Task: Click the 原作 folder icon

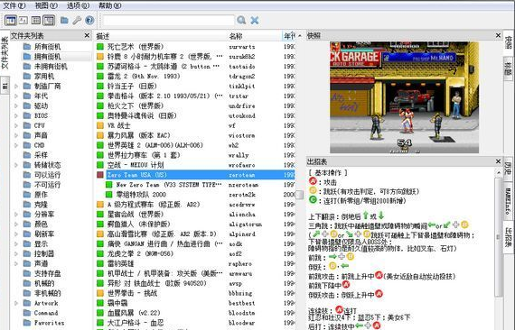Action: pyautogui.click(x=27, y=195)
